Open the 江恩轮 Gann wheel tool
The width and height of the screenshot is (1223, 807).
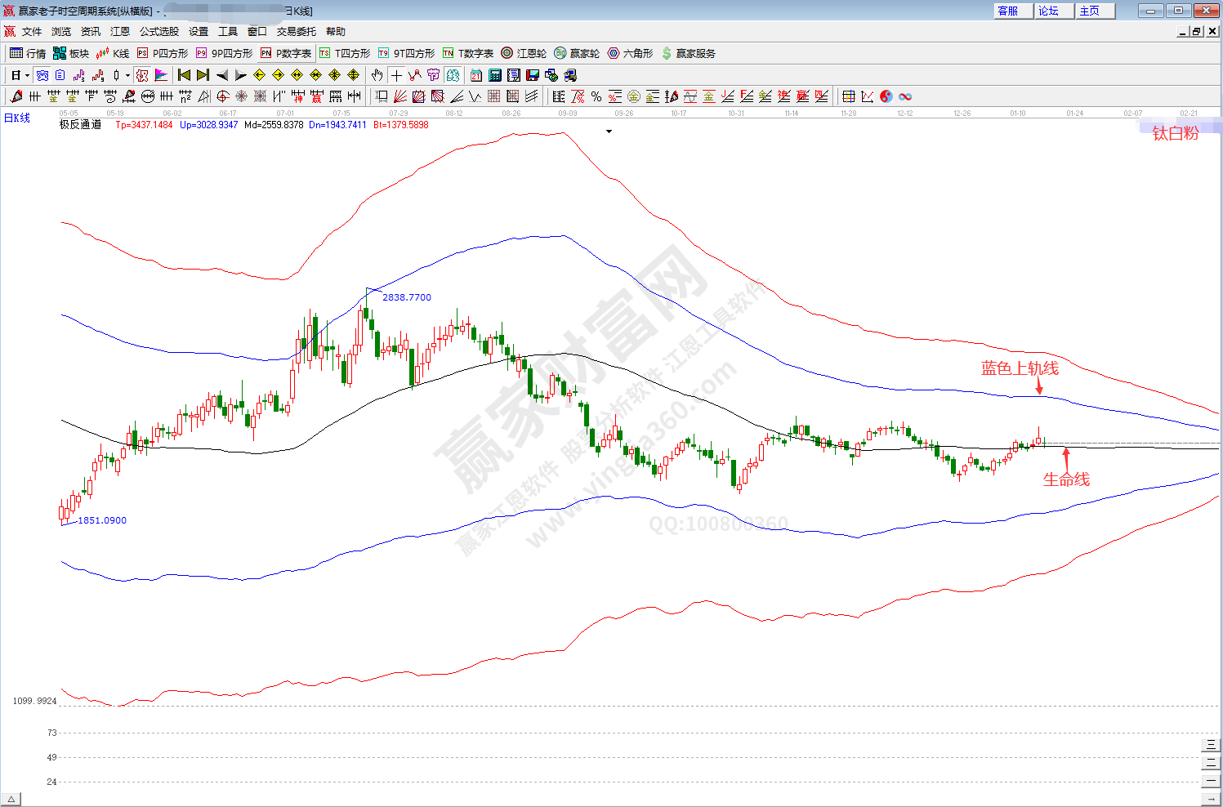(524, 53)
